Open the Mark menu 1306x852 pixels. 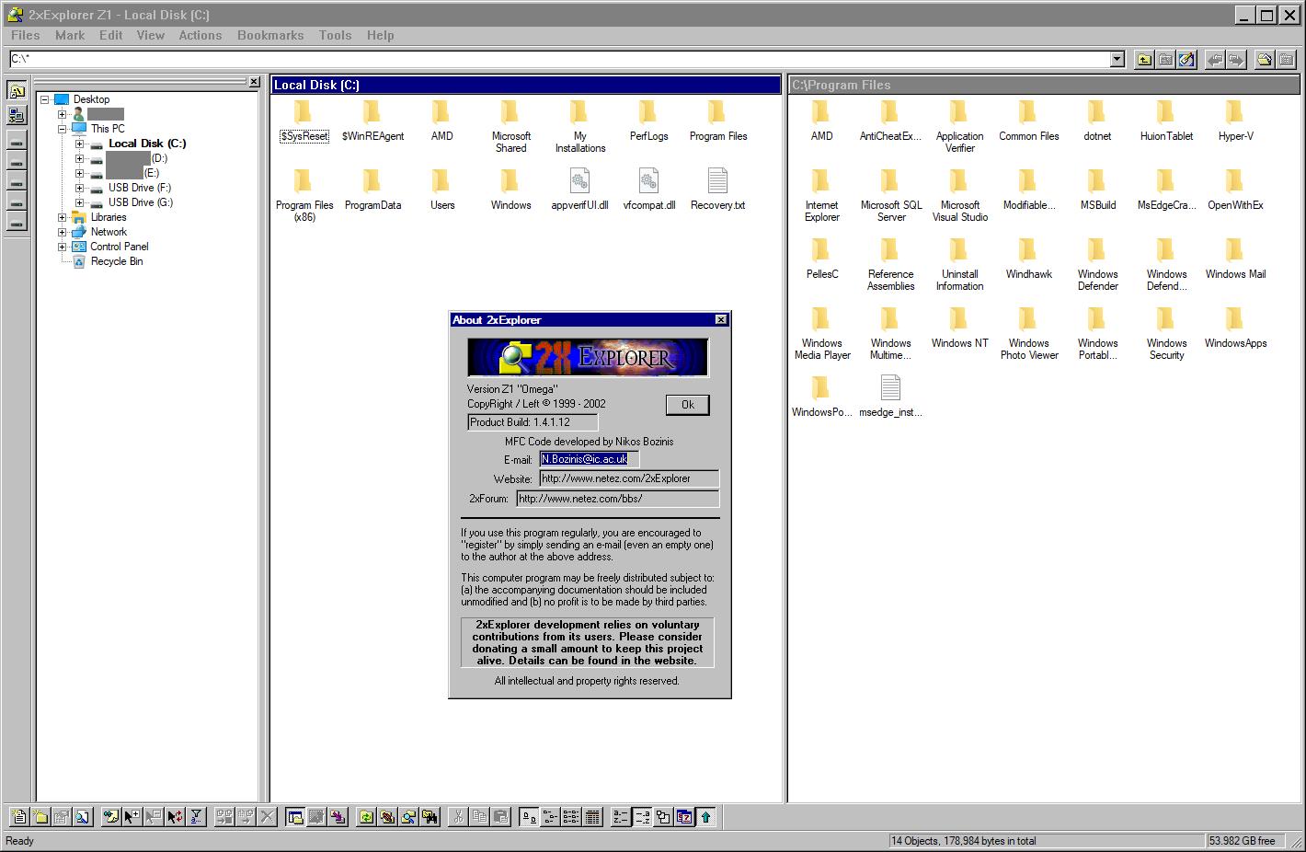coord(70,35)
